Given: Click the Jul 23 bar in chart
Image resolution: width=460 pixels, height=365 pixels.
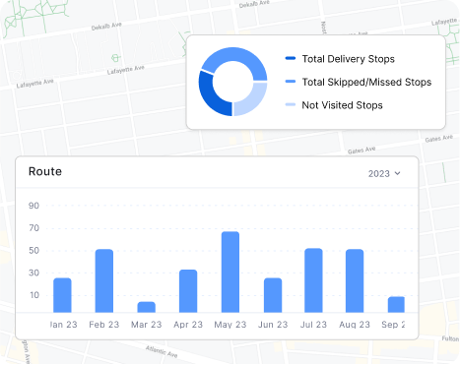Looking at the screenshot, I should coord(313,280).
